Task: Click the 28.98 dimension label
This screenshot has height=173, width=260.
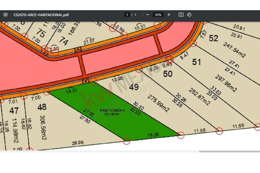Action: pyautogui.click(x=77, y=143)
